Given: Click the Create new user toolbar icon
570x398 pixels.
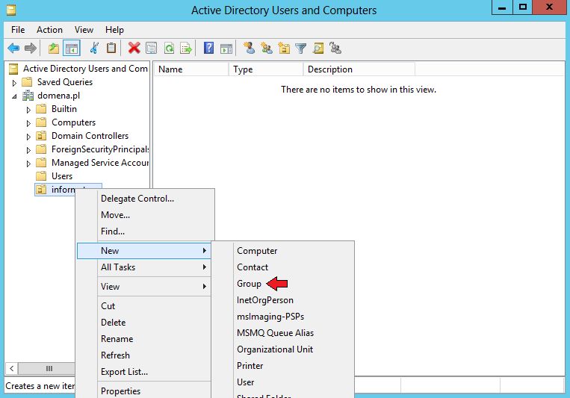Looking at the screenshot, I should (x=249, y=48).
